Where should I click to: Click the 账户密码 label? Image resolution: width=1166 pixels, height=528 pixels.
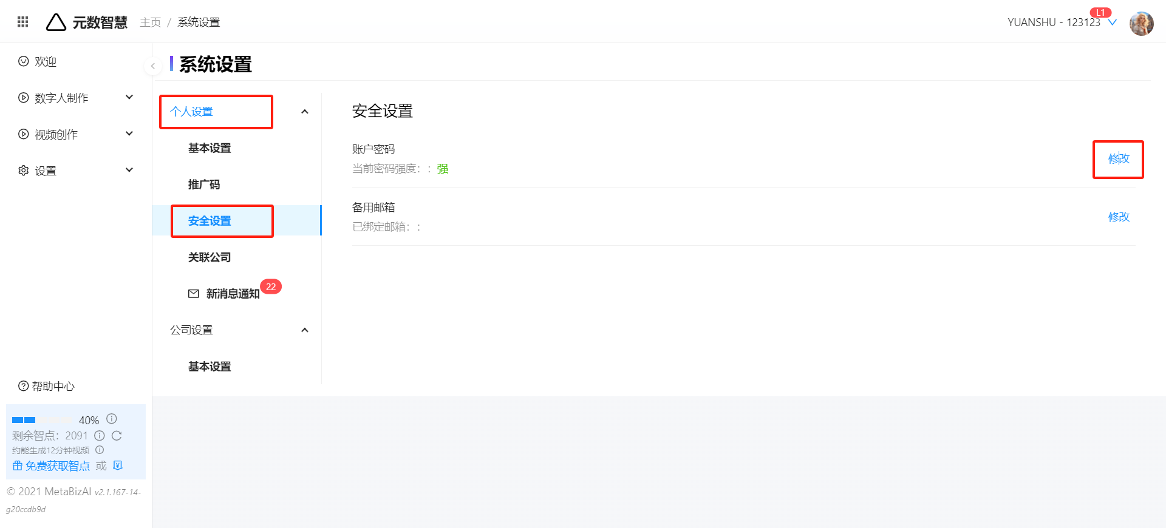[373, 149]
